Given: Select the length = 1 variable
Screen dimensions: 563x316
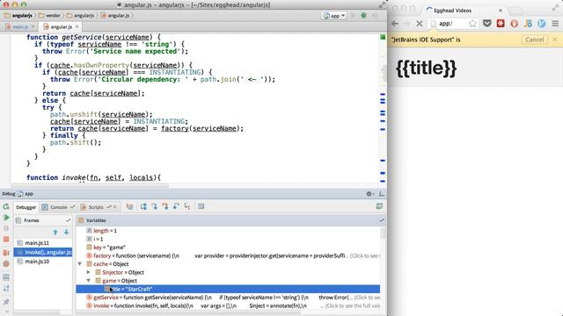Looking at the screenshot, I should [228, 231].
